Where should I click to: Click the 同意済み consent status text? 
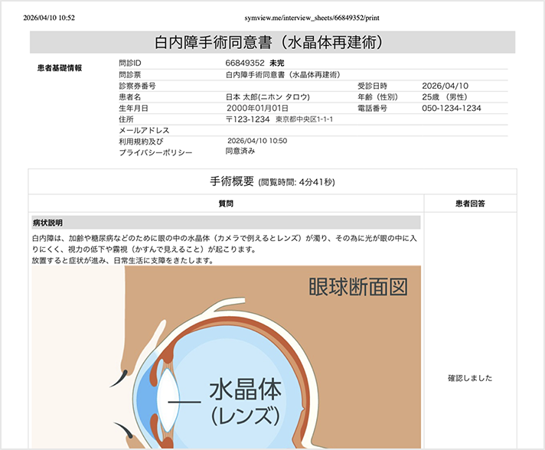241,152
